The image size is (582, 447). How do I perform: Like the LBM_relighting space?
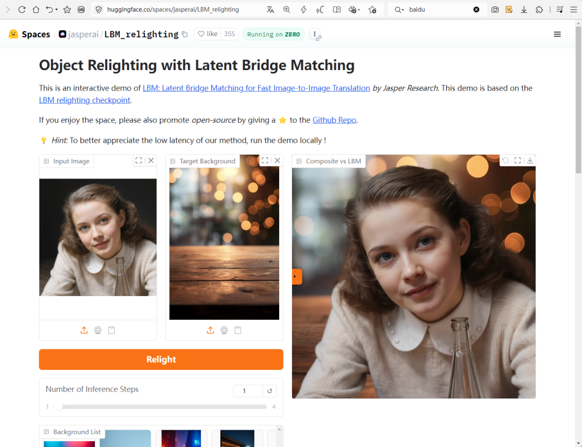tap(208, 34)
